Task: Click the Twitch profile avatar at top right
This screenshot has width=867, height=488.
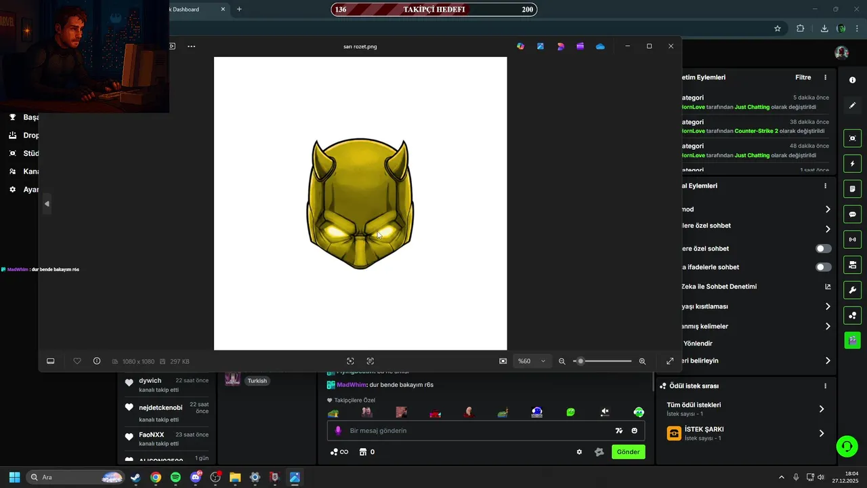Action: 842,53
